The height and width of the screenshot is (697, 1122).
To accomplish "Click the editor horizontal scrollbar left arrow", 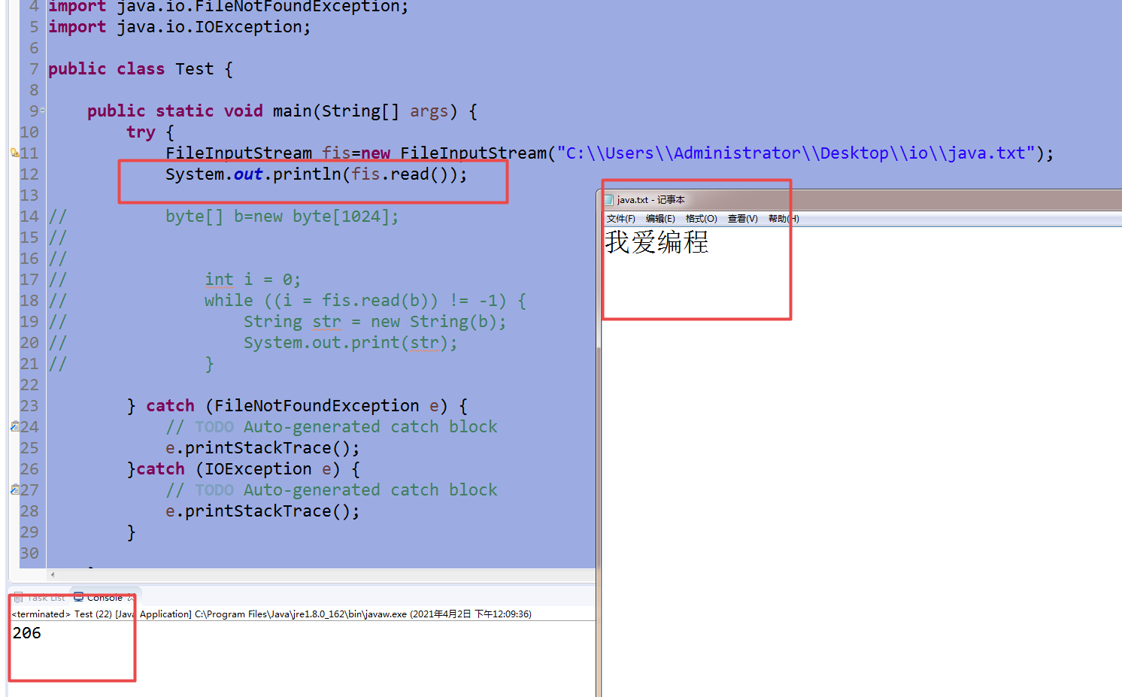I will click(x=52, y=574).
